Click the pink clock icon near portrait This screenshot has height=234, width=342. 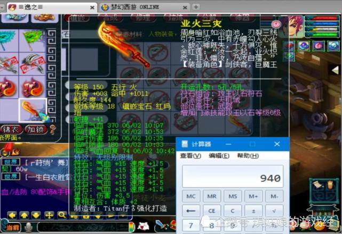click(276, 24)
